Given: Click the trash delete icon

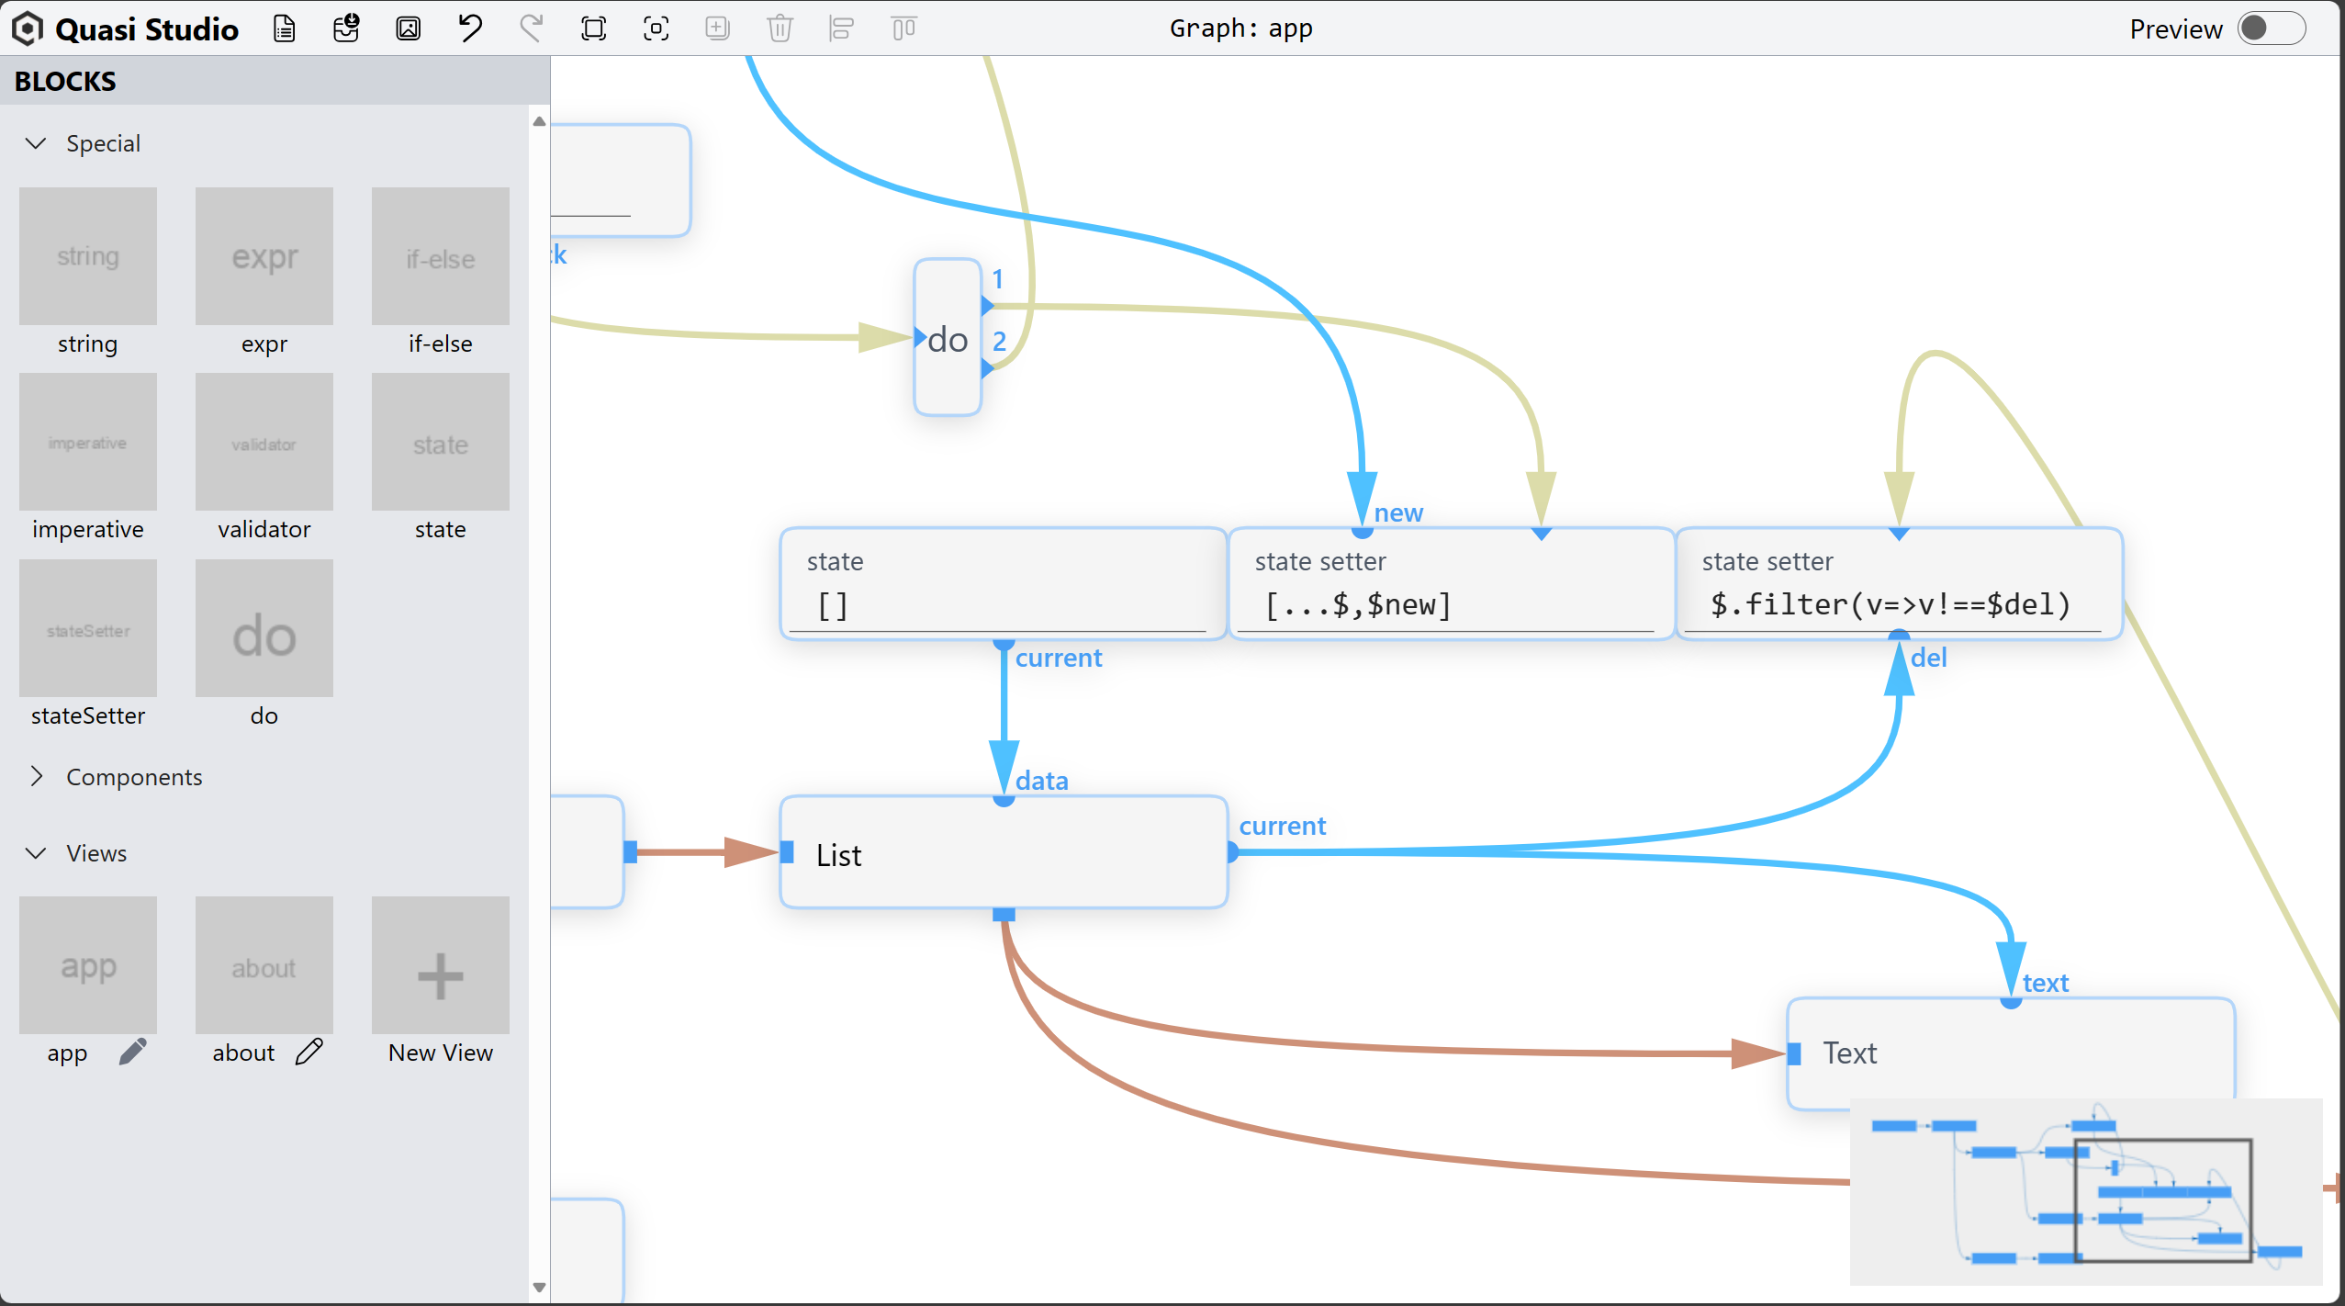Looking at the screenshot, I should [780, 28].
